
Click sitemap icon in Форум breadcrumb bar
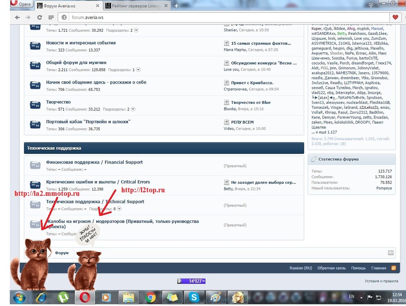pyautogui.click(x=391, y=253)
